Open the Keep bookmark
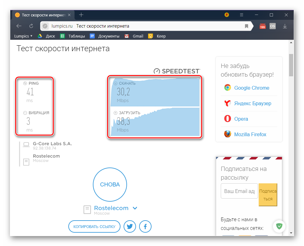 click(x=157, y=36)
